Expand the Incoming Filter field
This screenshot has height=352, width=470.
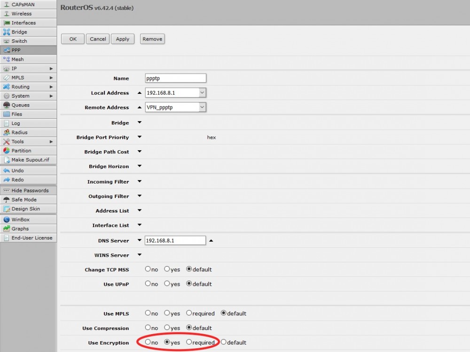click(x=140, y=182)
